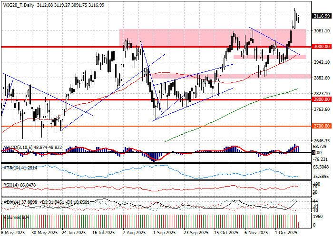333x238 pixels.
Task: Select the RSI(14) indicator label
Action: click(x=13, y=184)
